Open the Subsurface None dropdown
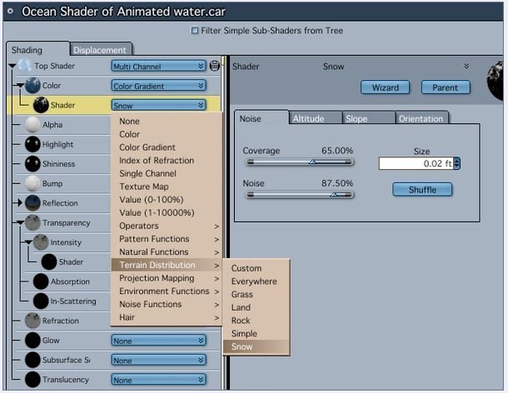The height and width of the screenshot is (393, 508). (x=159, y=361)
